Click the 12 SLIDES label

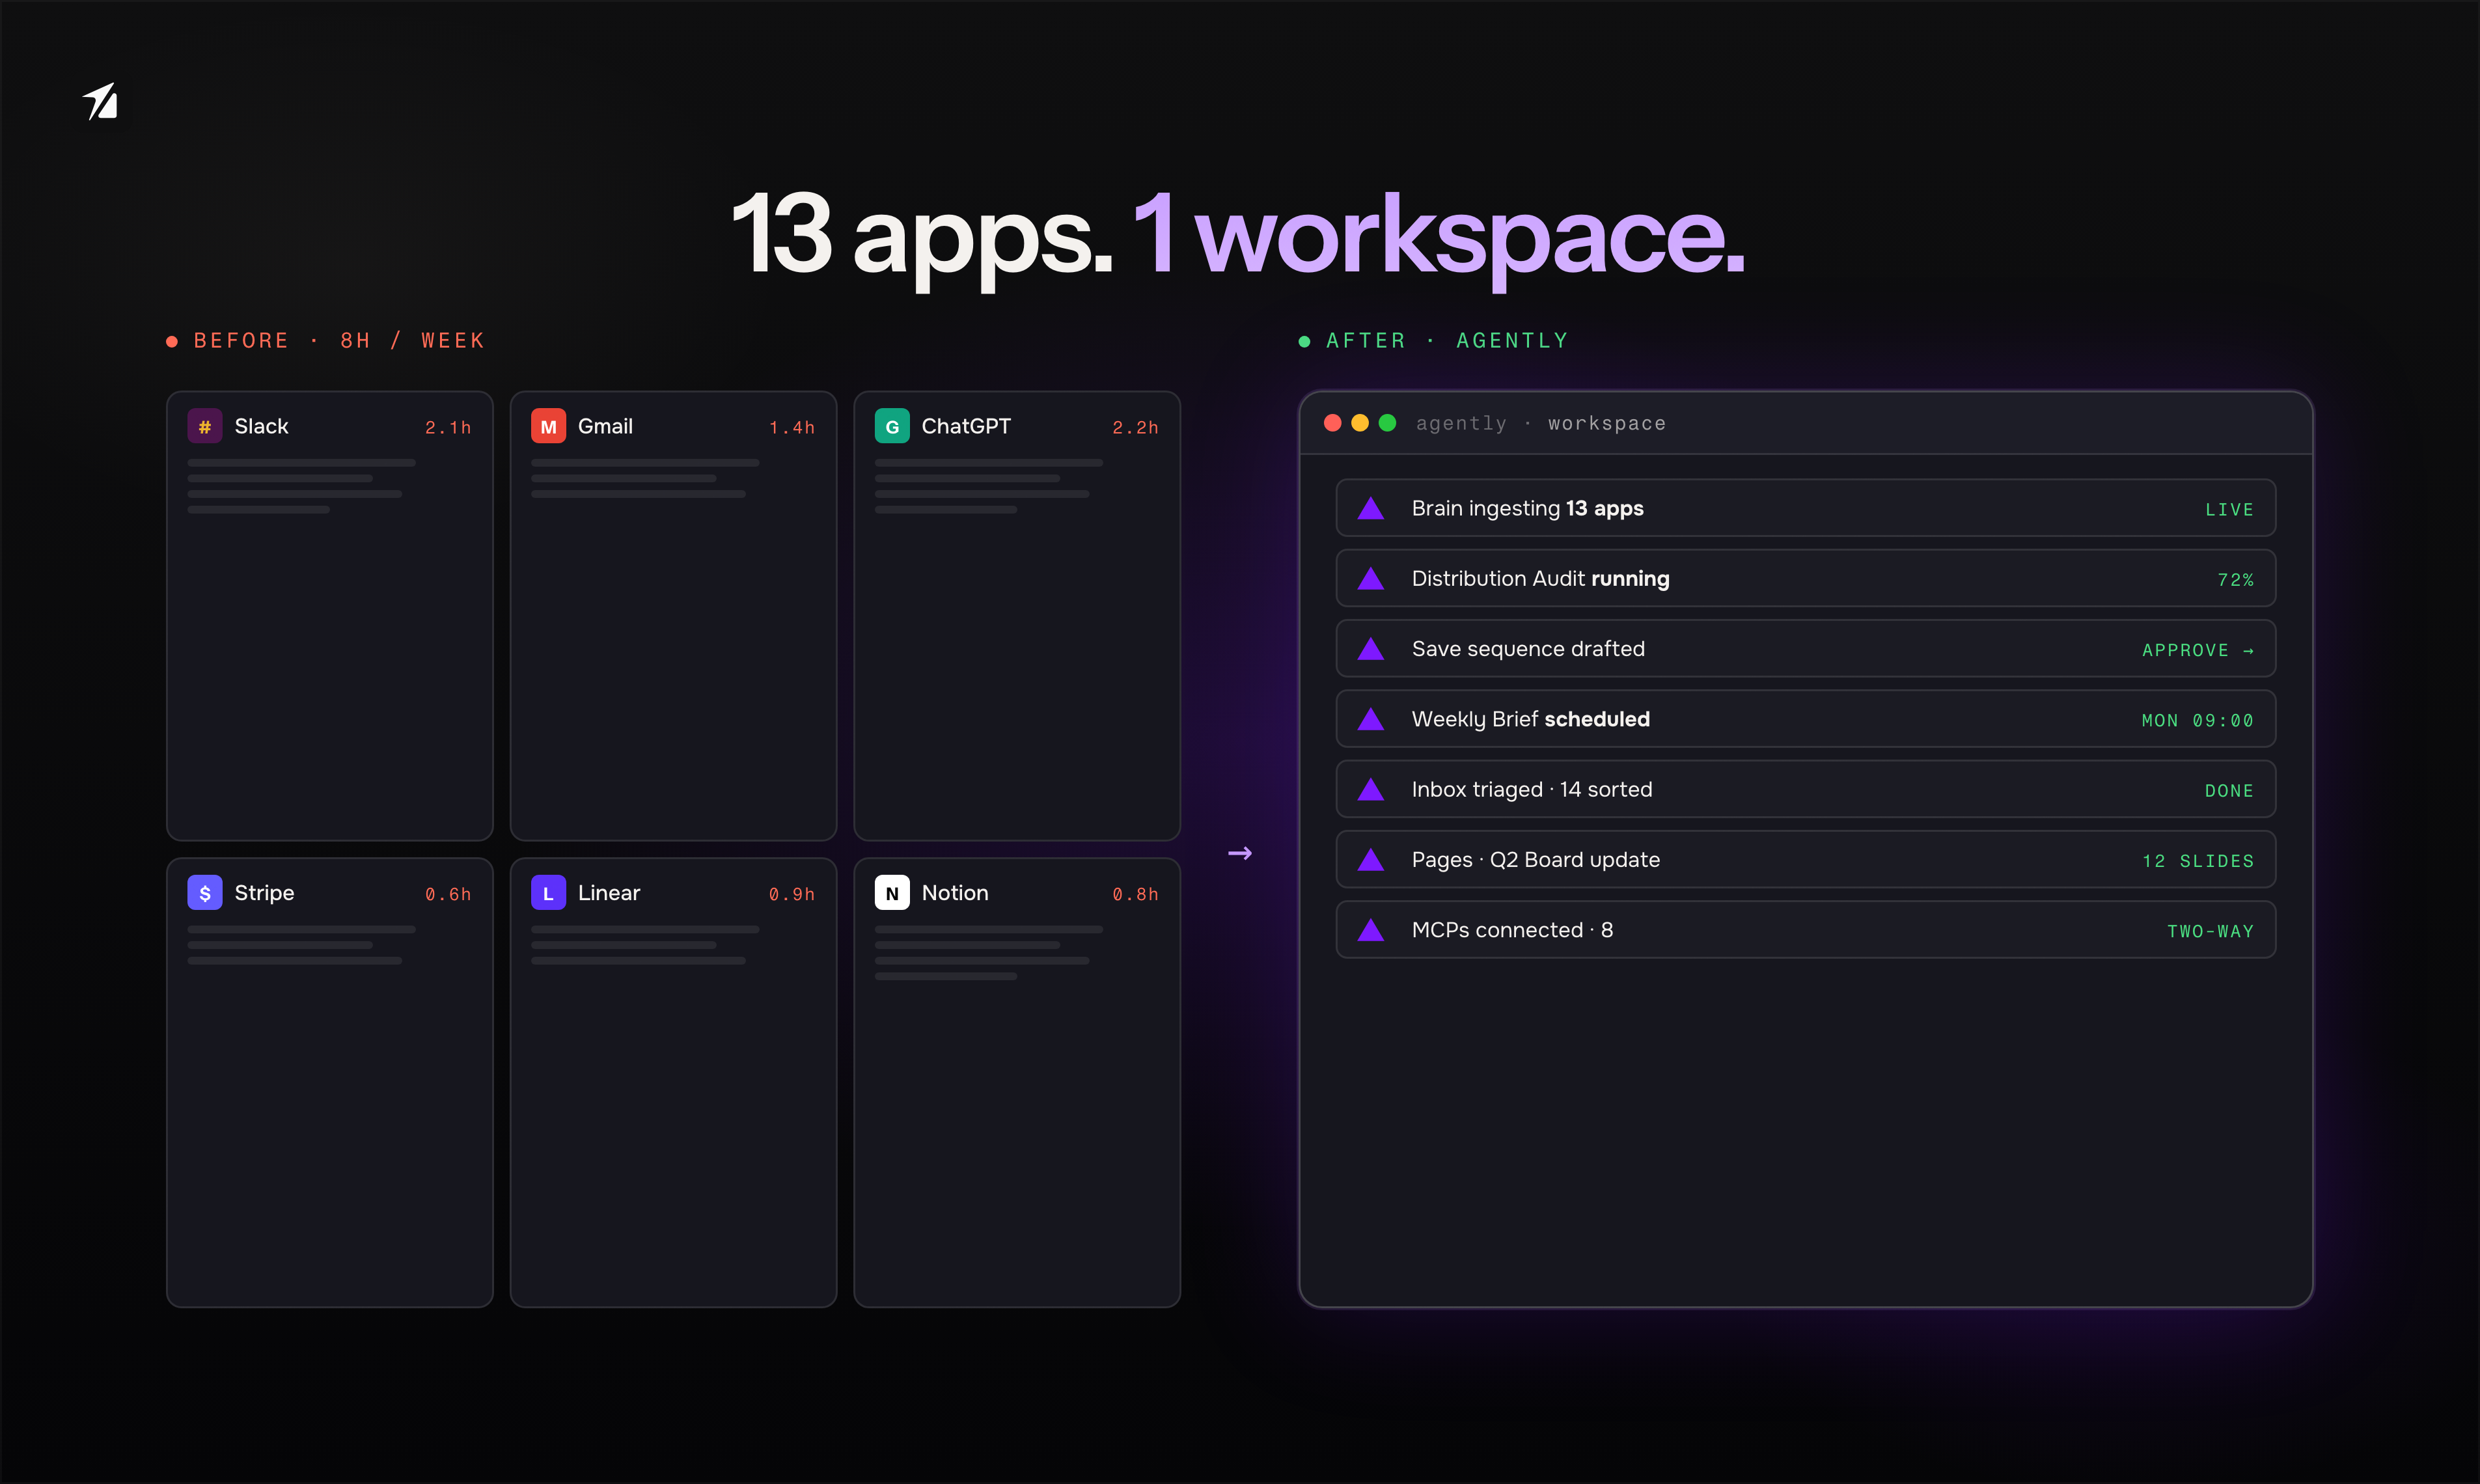(2198, 861)
